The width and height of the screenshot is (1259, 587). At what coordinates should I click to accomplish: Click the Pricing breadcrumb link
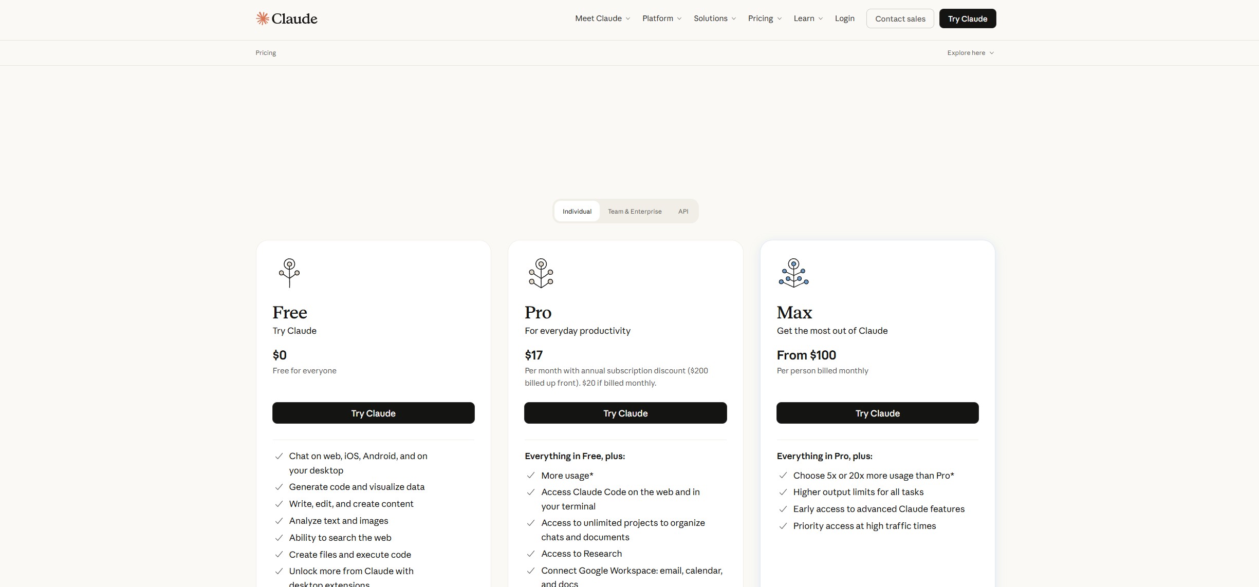pos(266,53)
